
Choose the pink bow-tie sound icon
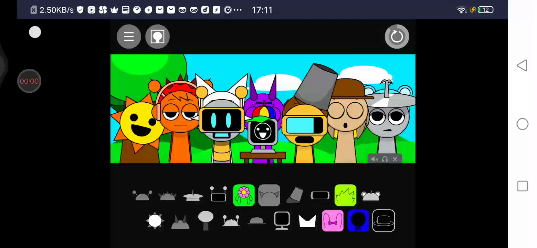(x=333, y=221)
